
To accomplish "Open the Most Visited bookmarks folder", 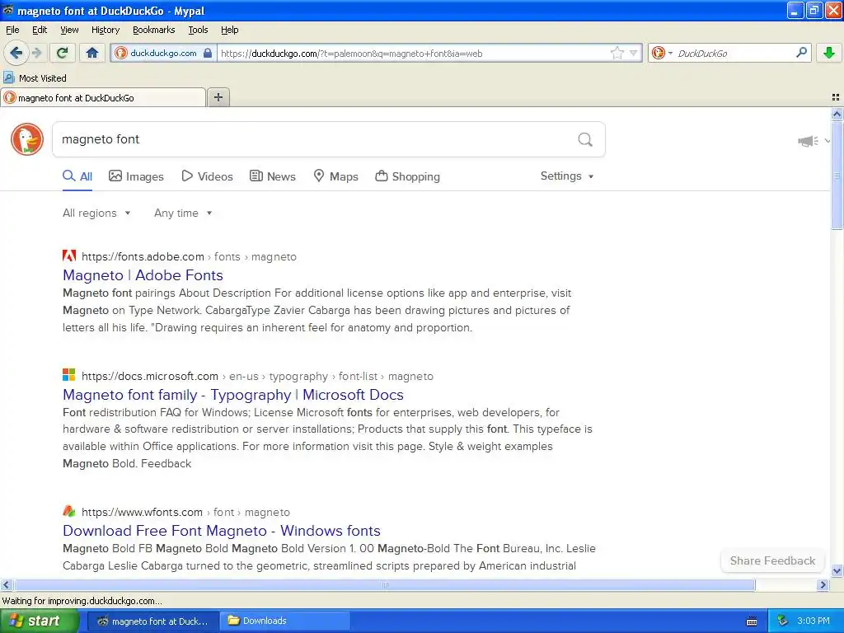I will tap(35, 78).
